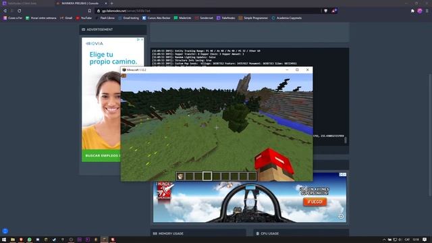Screen dimensions: 432x243
Task: Open WhatsApp from taskbar
Action: [x=29, y=240]
